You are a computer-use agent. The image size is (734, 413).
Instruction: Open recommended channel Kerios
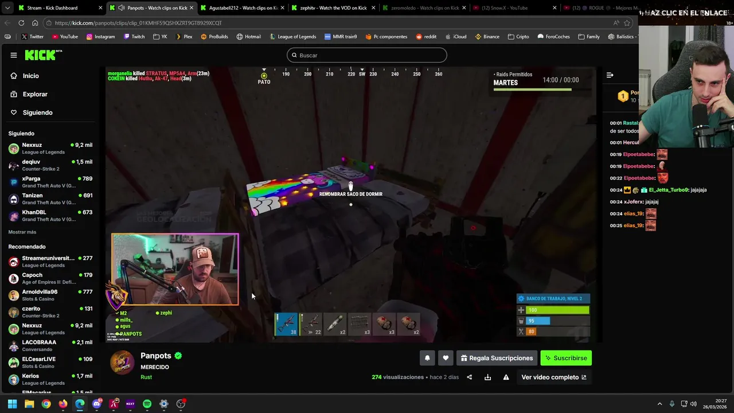[x=50, y=379]
